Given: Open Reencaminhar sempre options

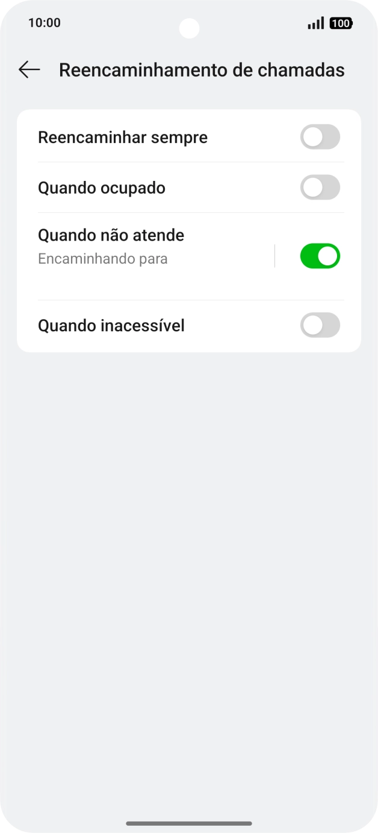Looking at the screenshot, I should pos(150,137).
